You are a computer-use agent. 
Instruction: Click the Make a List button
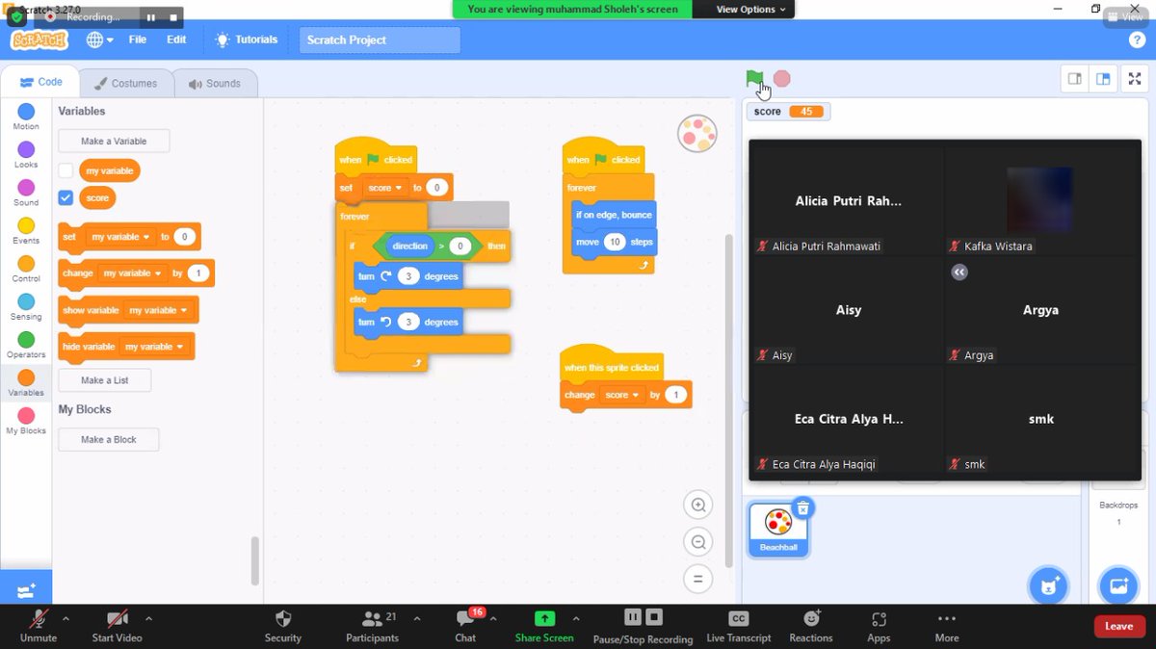(104, 380)
